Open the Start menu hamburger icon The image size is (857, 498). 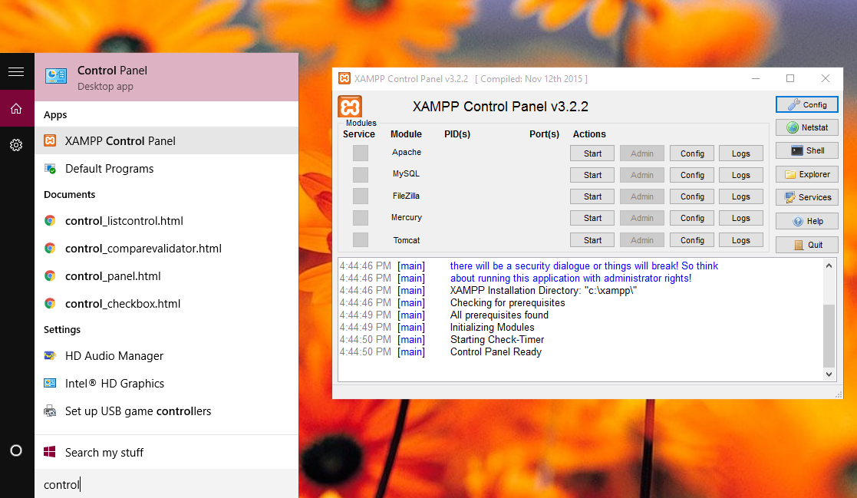[16, 71]
